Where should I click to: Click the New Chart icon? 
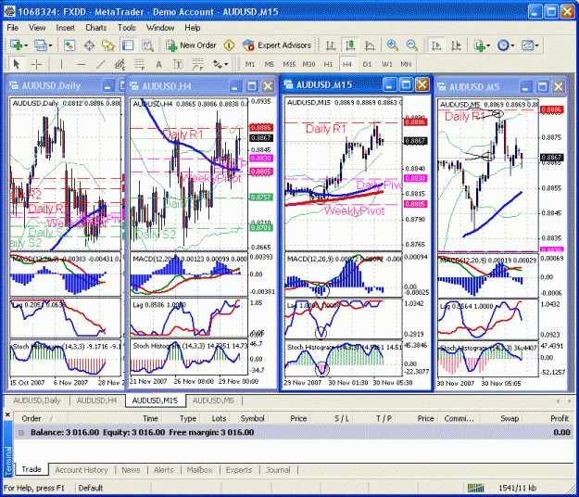point(16,45)
